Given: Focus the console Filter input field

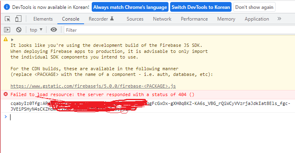Looking at the screenshot, I should (179, 30).
